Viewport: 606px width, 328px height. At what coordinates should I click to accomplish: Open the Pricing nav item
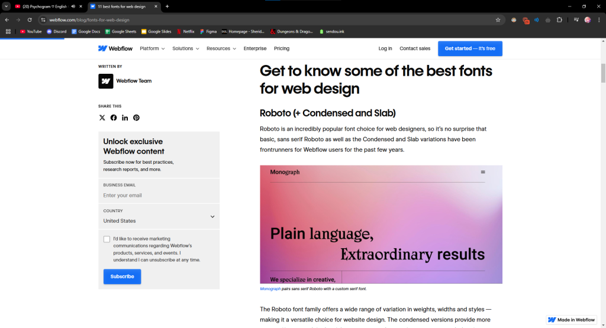282,48
